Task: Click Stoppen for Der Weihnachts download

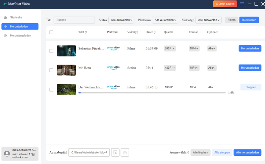Action: [250, 87]
